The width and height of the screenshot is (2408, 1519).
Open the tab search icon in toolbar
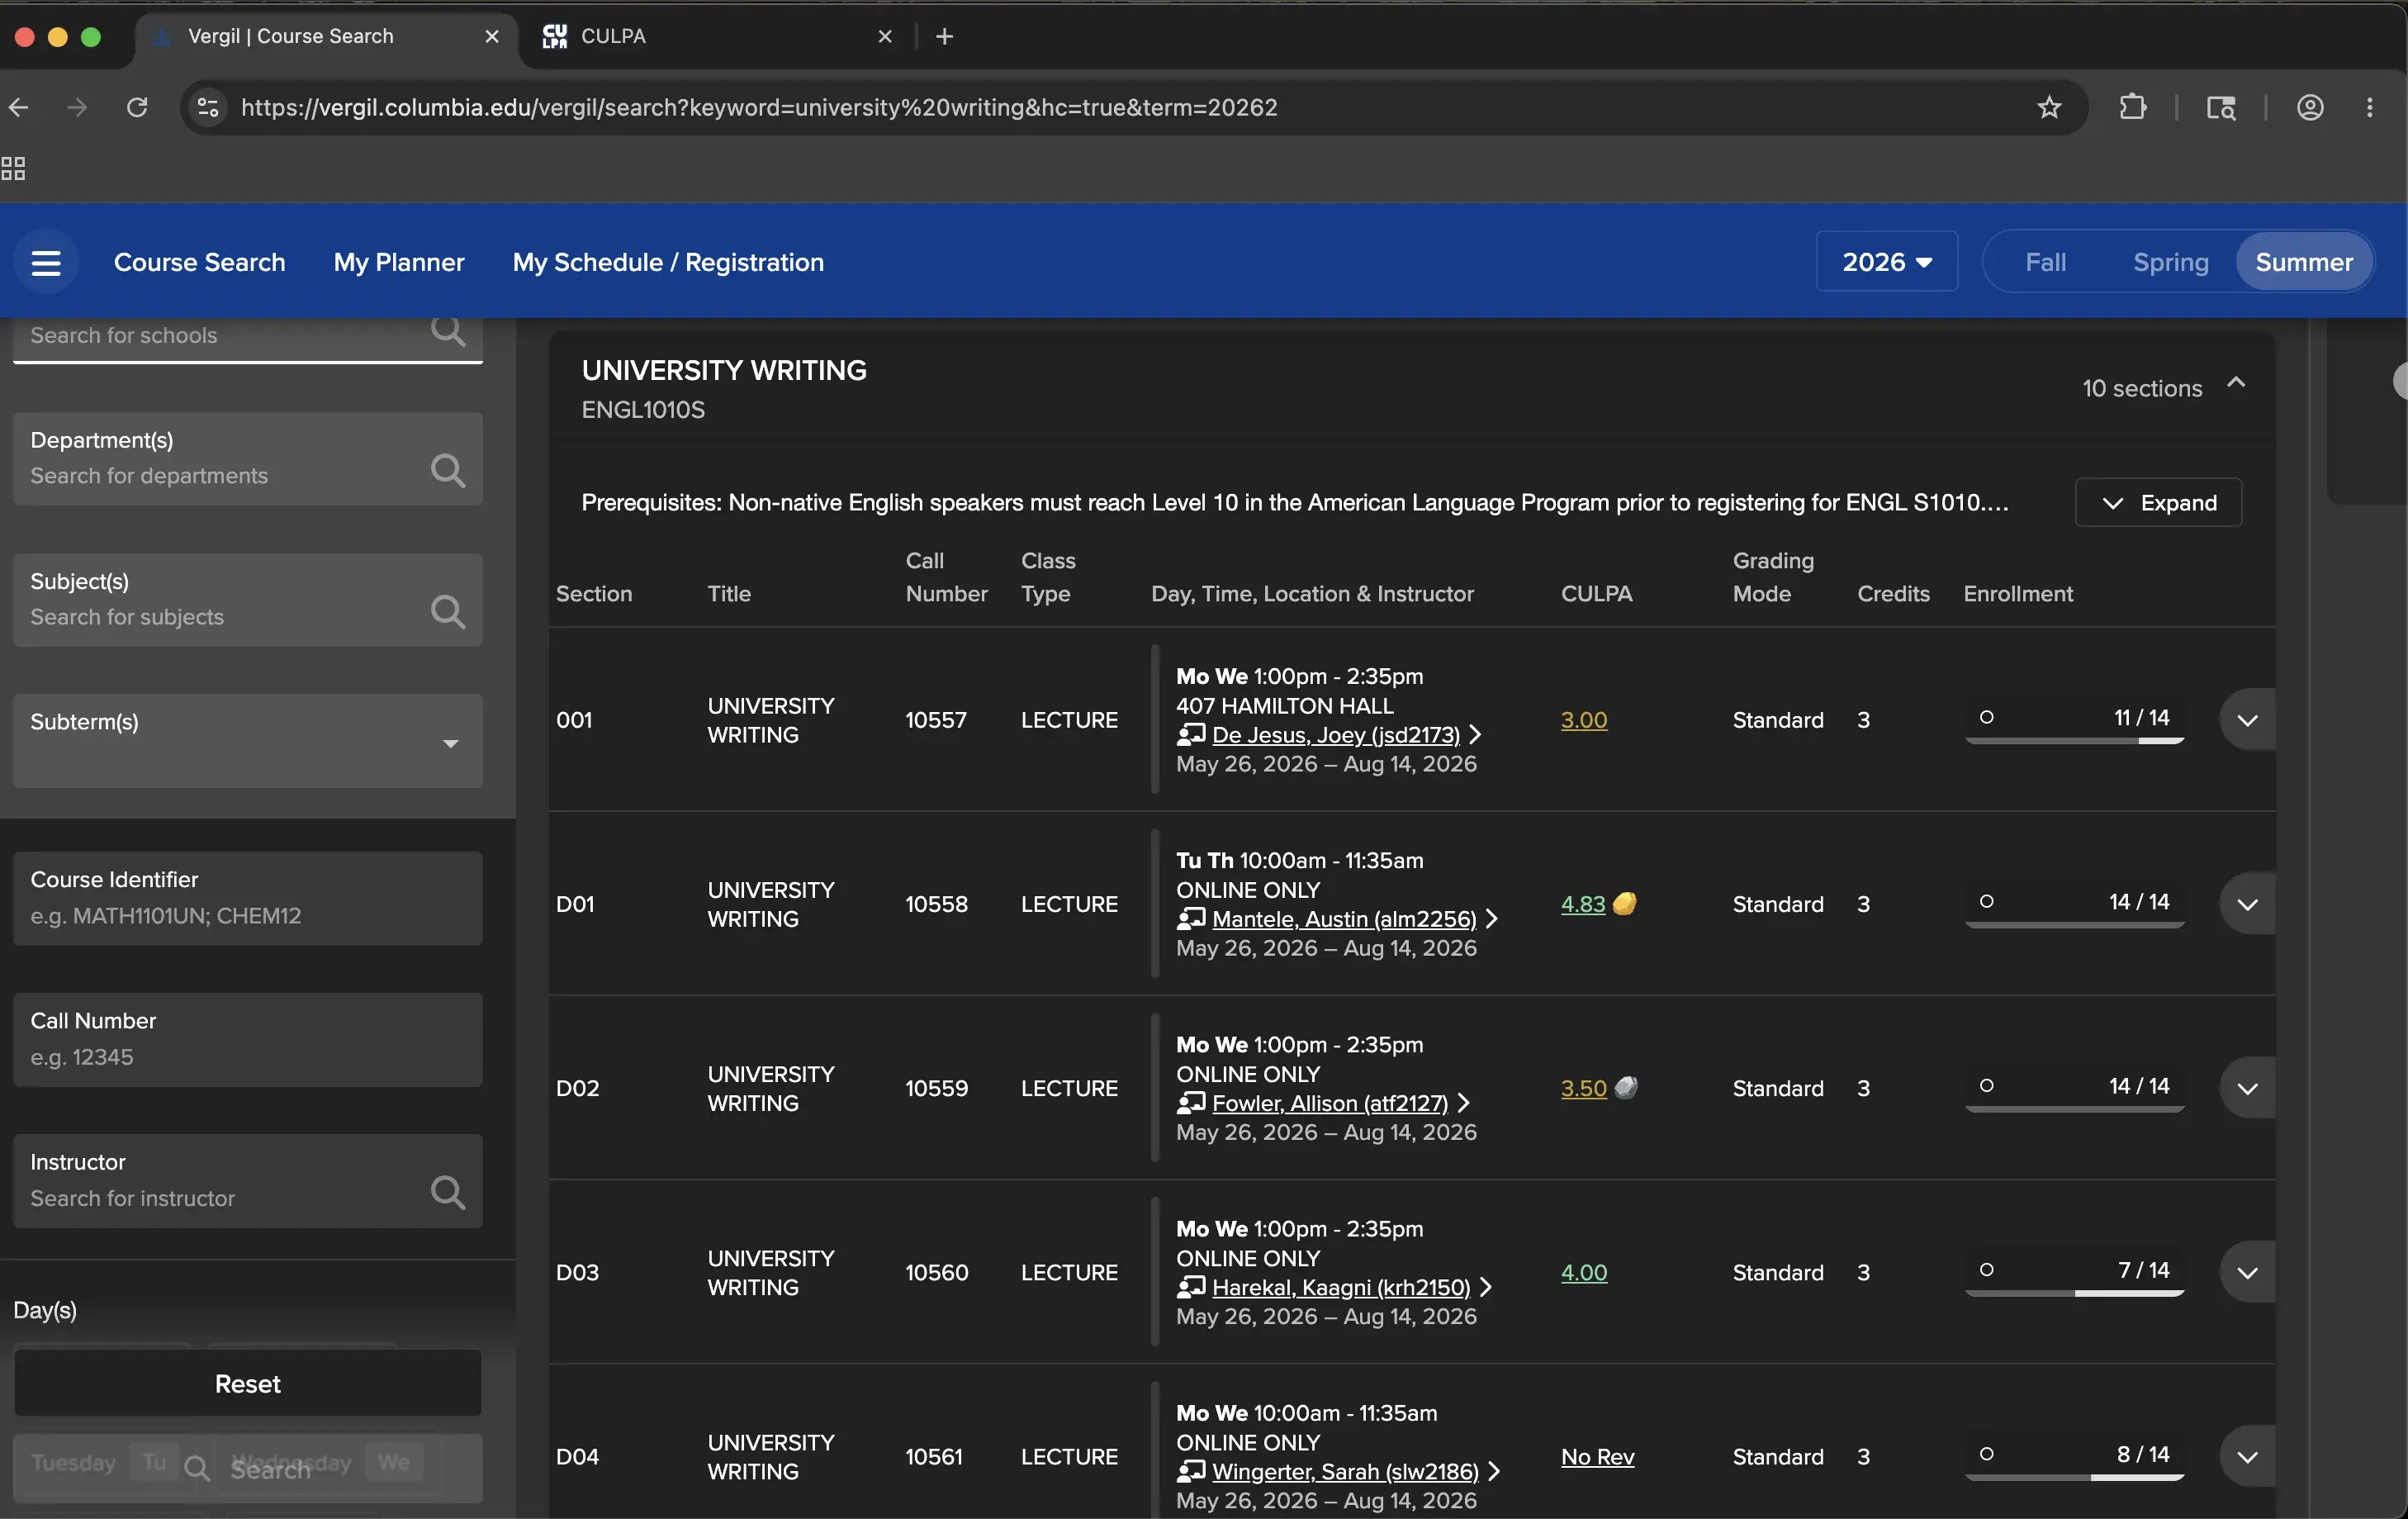pos(2221,107)
